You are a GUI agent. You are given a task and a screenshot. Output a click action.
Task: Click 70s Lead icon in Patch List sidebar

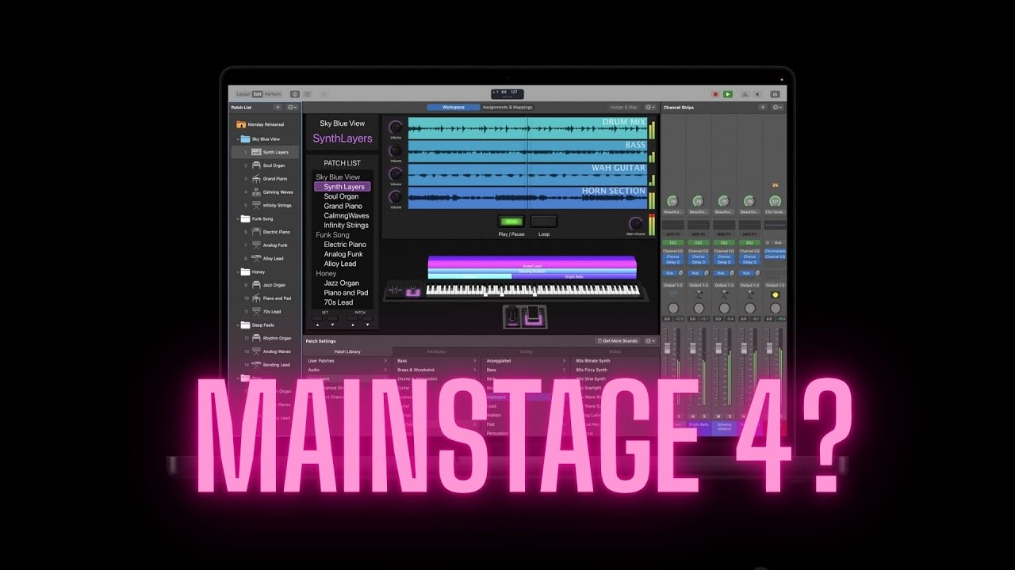pyautogui.click(x=256, y=312)
